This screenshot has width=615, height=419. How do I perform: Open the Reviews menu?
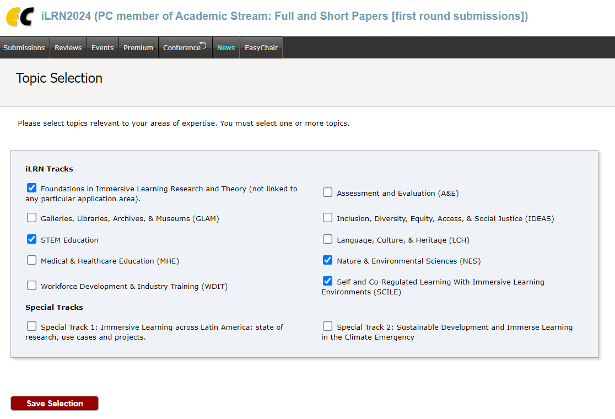click(68, 48)
